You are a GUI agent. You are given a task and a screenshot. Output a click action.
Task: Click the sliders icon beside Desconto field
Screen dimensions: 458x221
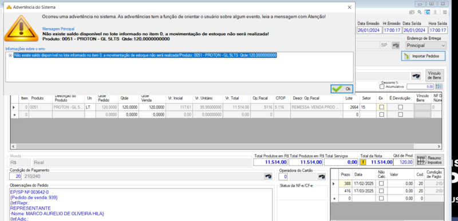click(x=439, y=86)
